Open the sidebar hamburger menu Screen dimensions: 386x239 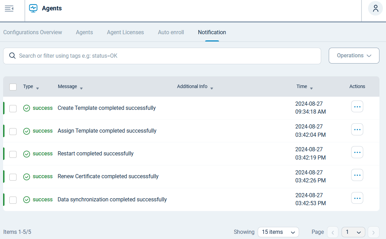pyautogui.click(x=9, y=8)
